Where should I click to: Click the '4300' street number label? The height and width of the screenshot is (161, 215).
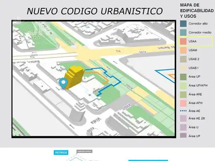(x=127, y=107)
